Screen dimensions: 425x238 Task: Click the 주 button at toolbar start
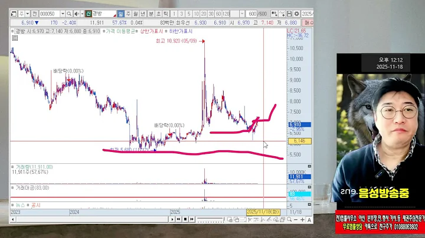21,14
